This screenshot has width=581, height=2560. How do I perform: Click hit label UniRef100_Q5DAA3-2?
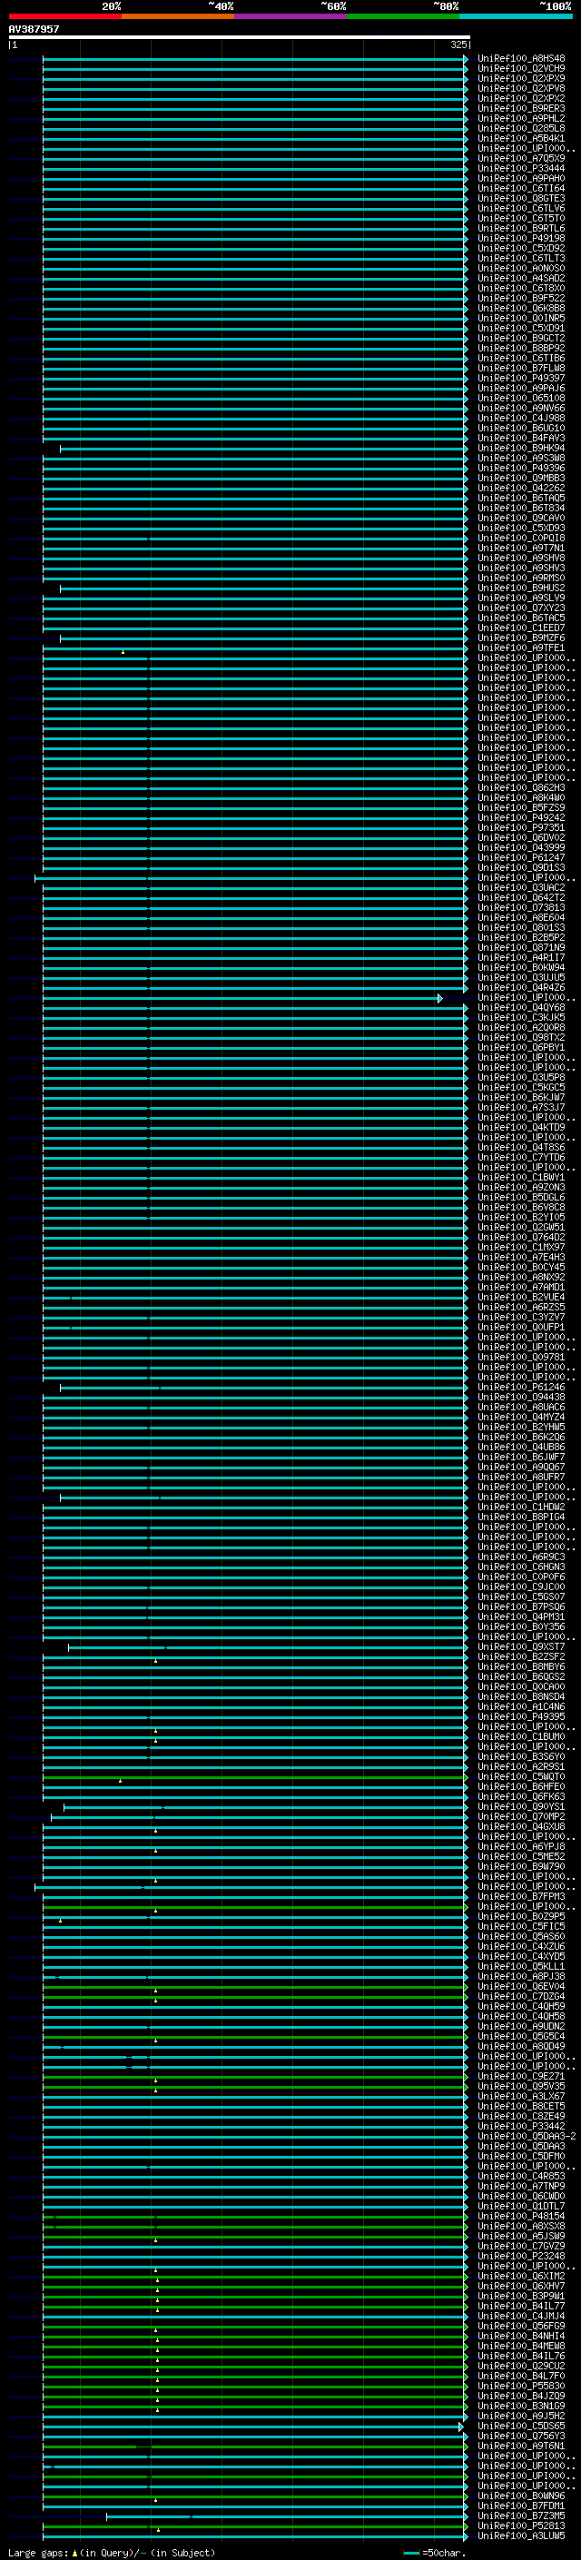[x=527, y=2137]
